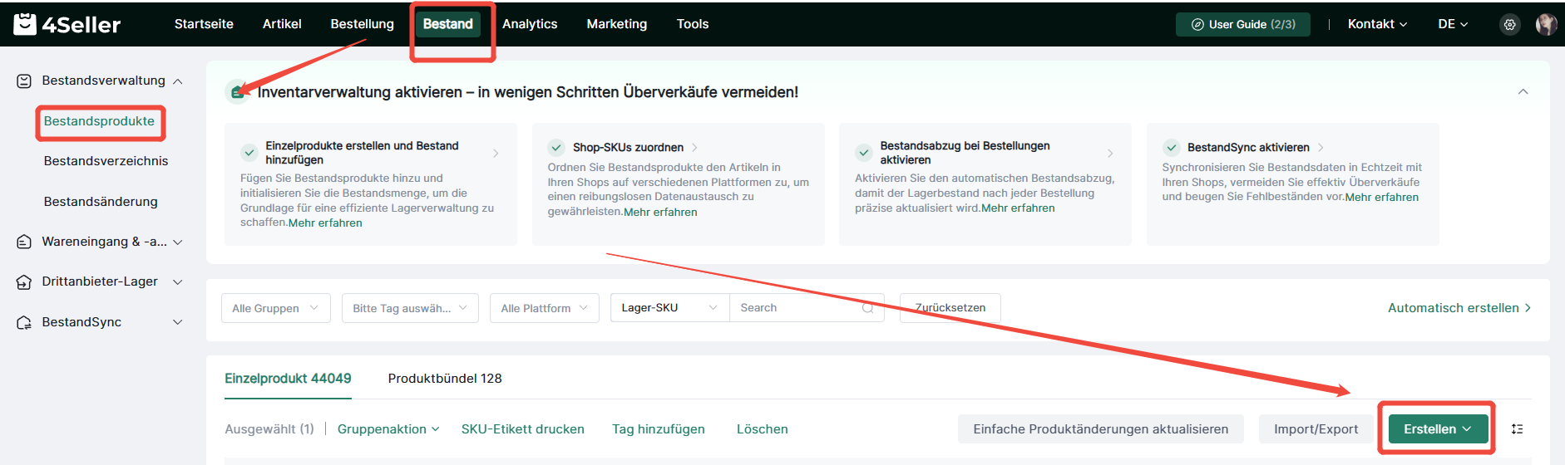1565x465 pixels.
Task: Expand the BestandSync sidebar section
Action: [x=177, y=322]
